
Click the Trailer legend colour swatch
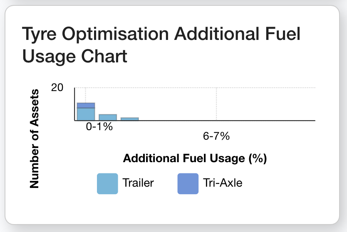pos(107,184)
